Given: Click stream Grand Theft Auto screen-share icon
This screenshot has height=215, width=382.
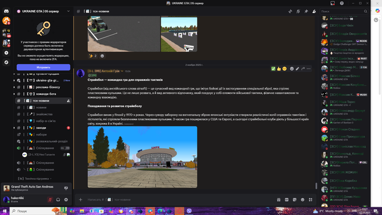Looking at the screenshot, I should tap(66, 188).
